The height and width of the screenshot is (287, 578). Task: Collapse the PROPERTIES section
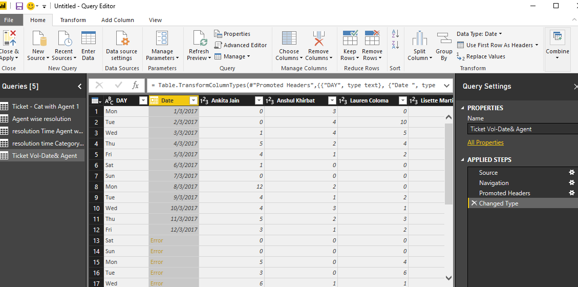pos(463,108)
